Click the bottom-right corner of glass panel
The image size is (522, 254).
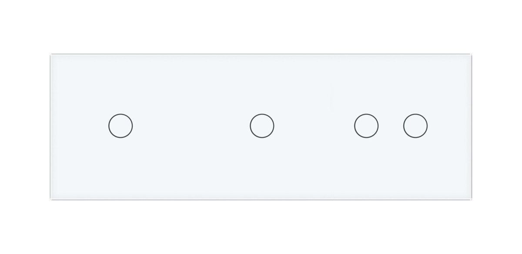pyautogui.click(x=472, y=199)
